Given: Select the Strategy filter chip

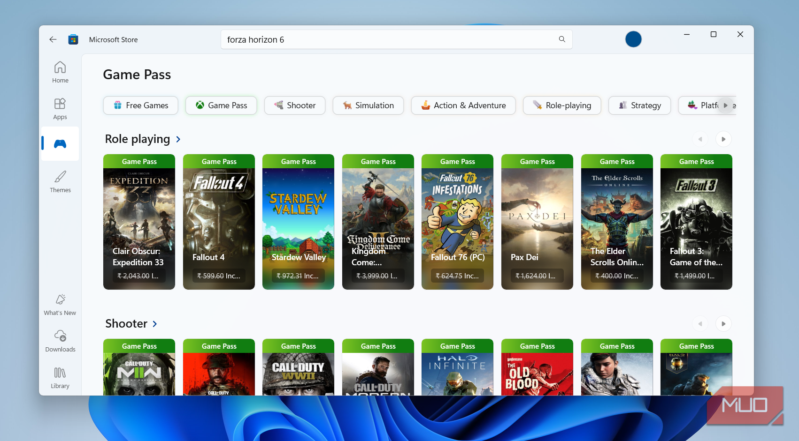Looking at the screenshot, I should coord(640,105).
